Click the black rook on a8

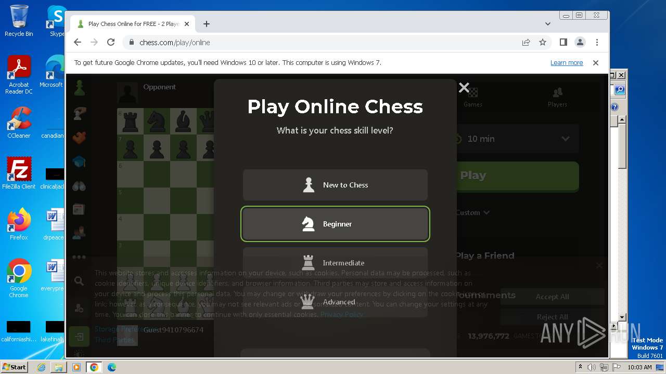130,121
